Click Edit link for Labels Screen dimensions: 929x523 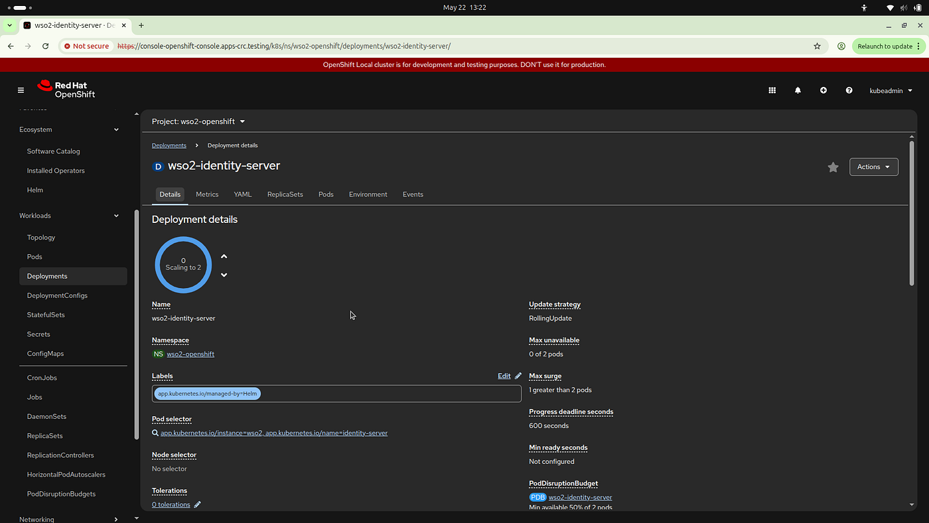pos(504,376)
